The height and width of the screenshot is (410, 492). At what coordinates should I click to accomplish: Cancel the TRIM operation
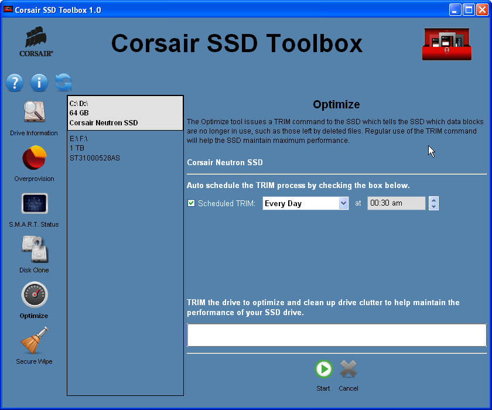[x=348, y=369]
